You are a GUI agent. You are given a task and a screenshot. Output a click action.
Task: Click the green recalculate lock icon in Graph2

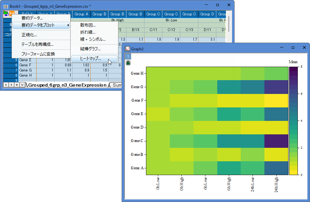tap(128, 63)
